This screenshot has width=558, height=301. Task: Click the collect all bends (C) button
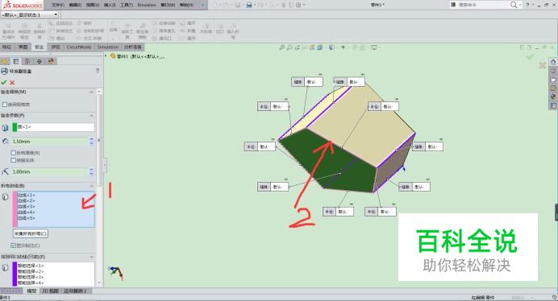click(x=31, y=234)
